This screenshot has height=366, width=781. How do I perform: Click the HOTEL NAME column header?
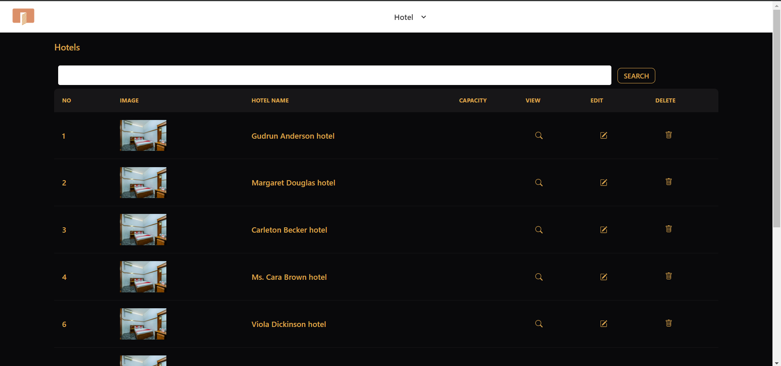[x=270, y=100]
